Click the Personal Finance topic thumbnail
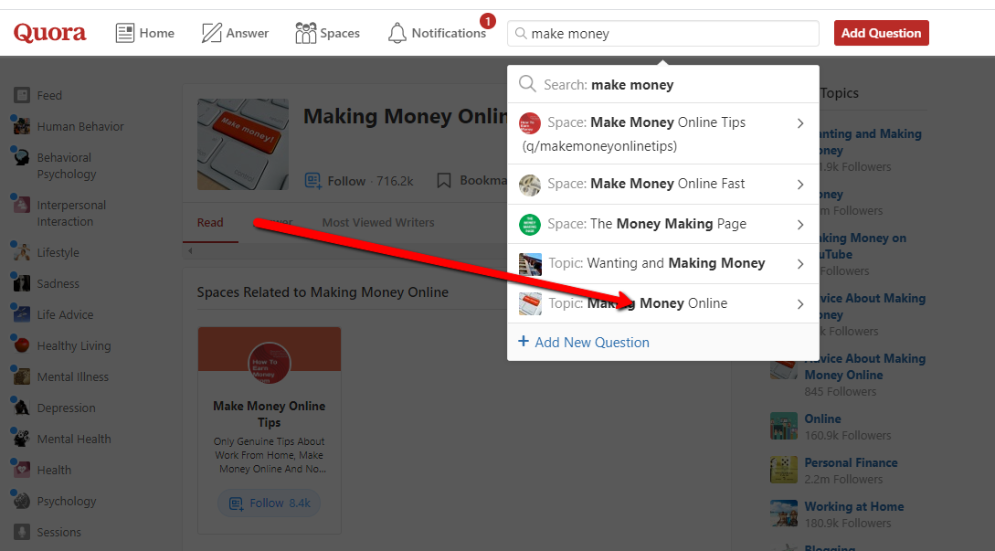Image resolution: width=995 pixels, height=551 pixels. pos(784,470)
